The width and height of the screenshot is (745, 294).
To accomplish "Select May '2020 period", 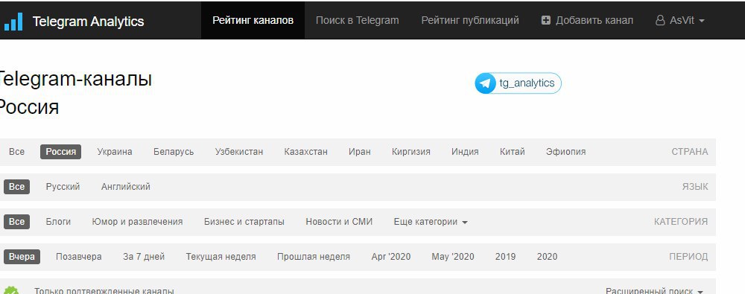I will 453,257.
